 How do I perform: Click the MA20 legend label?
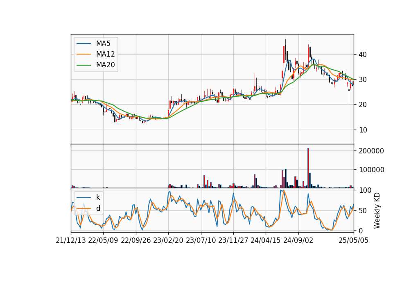105,65
